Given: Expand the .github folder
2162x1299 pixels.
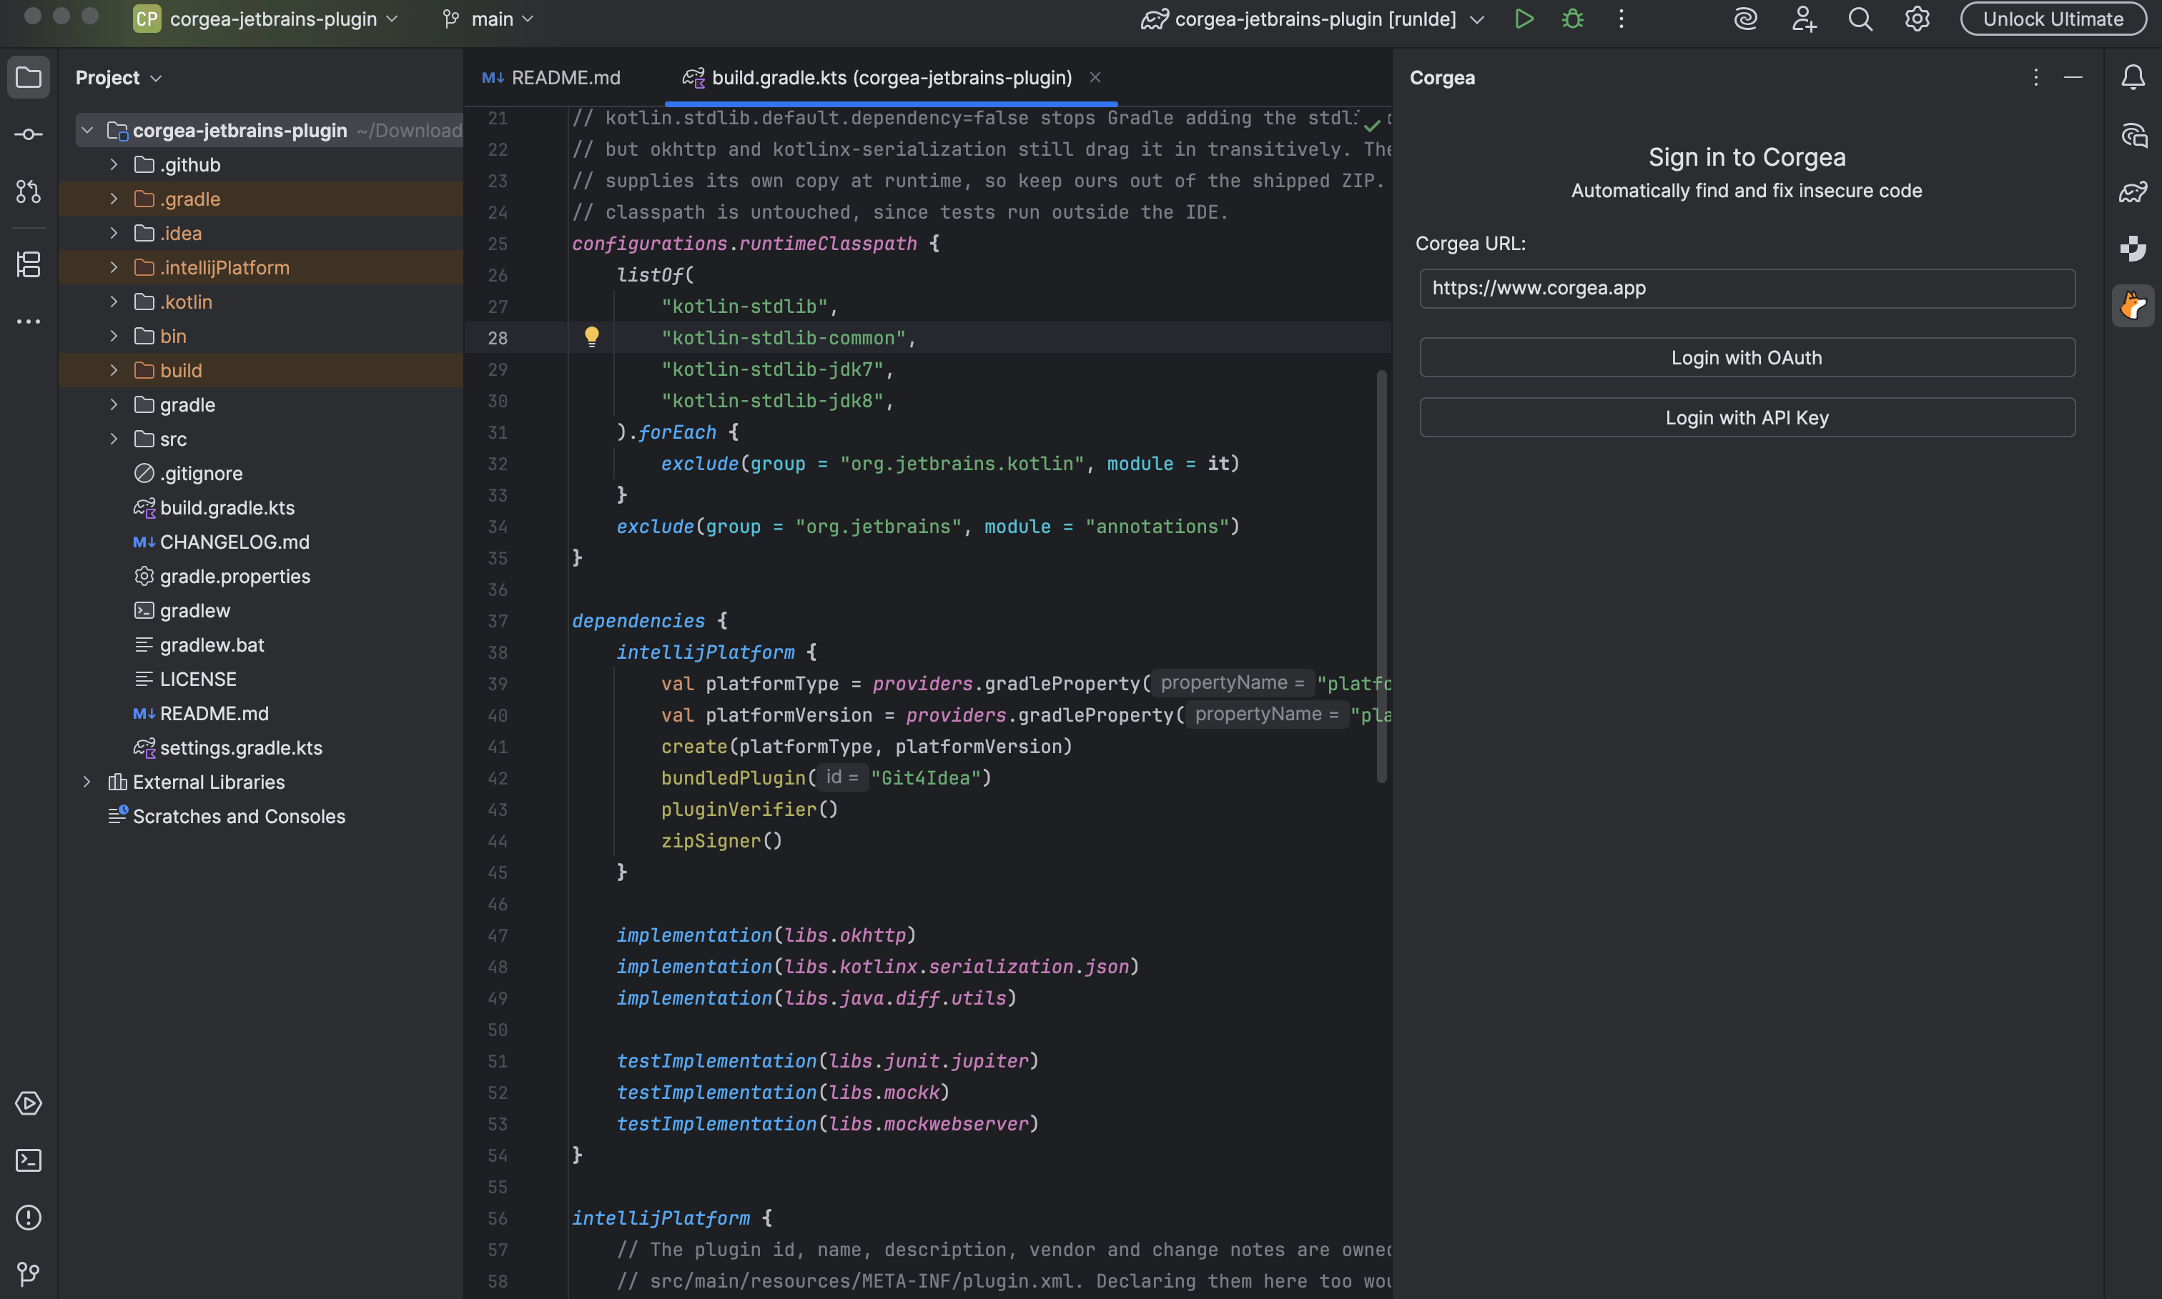Looking at the screenshot, I should [x=114, y=164].
